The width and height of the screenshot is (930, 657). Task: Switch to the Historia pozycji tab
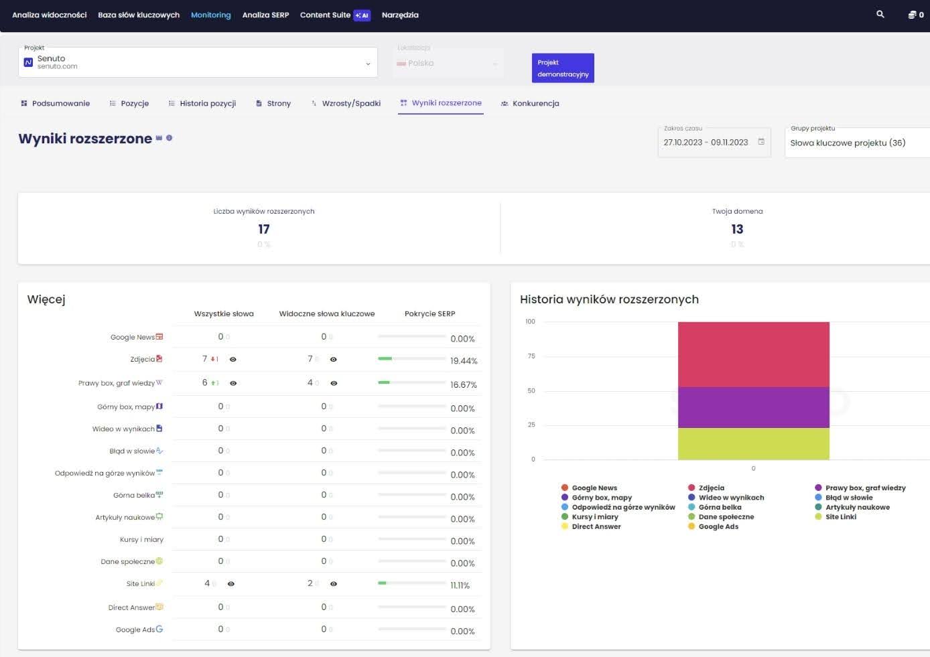pyautogui.click(x=202, y=103)
